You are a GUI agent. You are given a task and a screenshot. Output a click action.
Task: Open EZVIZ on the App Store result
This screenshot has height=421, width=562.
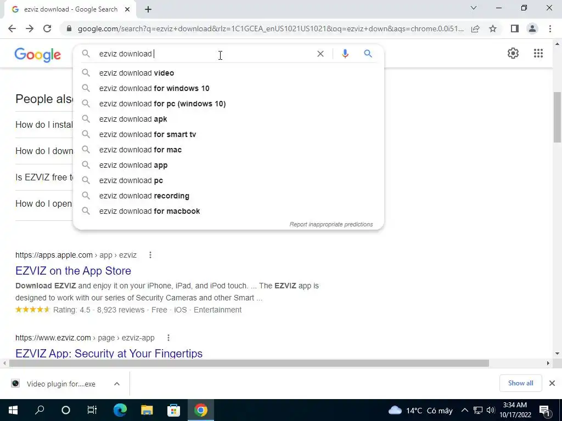[73, 271]
